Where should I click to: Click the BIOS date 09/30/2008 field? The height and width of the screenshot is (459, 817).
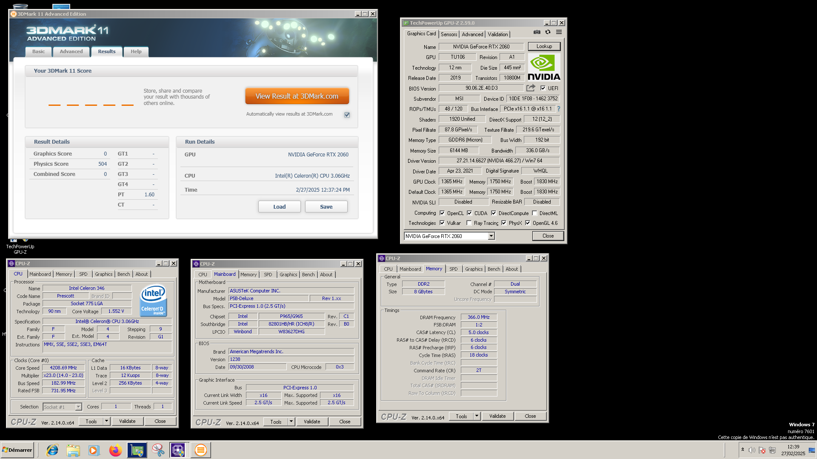coord(257,367)
